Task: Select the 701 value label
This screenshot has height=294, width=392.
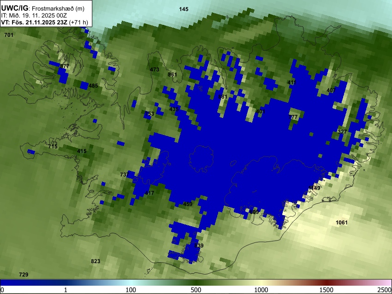Action: click(9, 35)
